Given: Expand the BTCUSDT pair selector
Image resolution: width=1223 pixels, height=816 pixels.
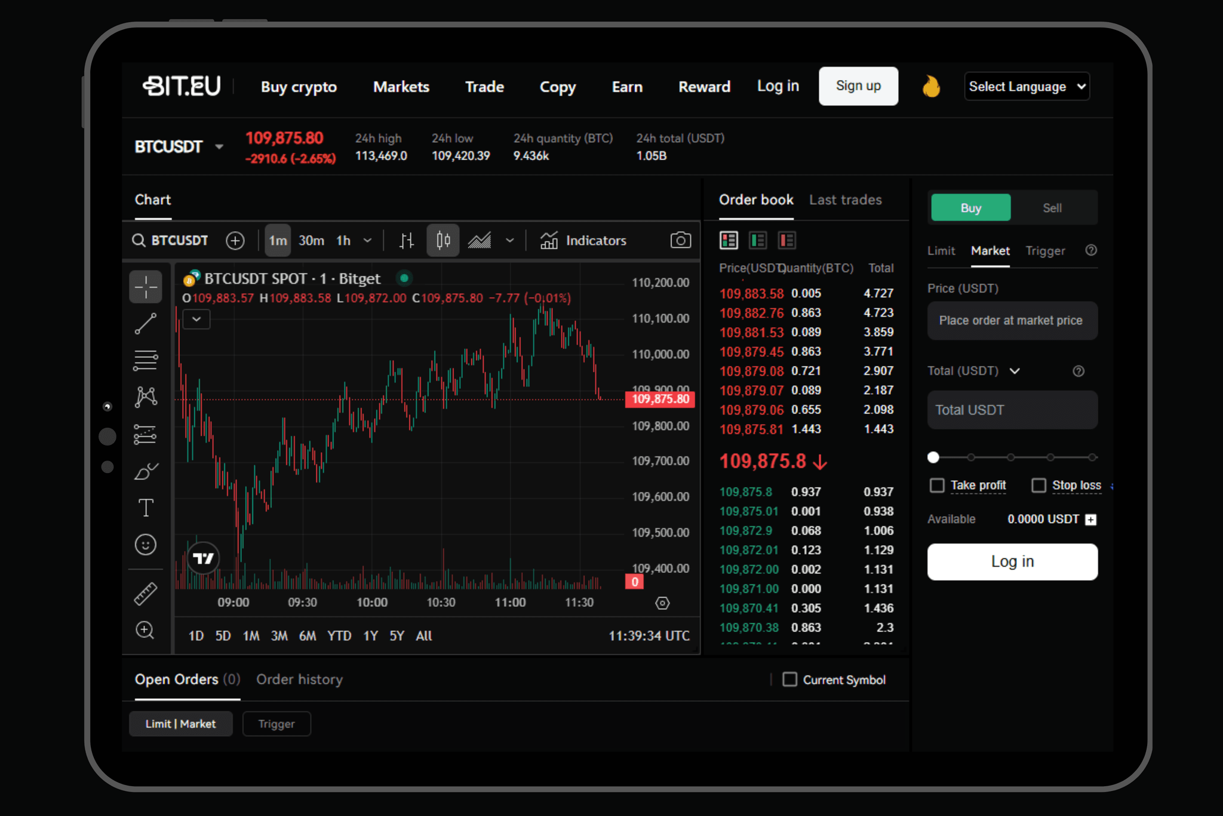Looking at the screenshot, I should [219, 146].
